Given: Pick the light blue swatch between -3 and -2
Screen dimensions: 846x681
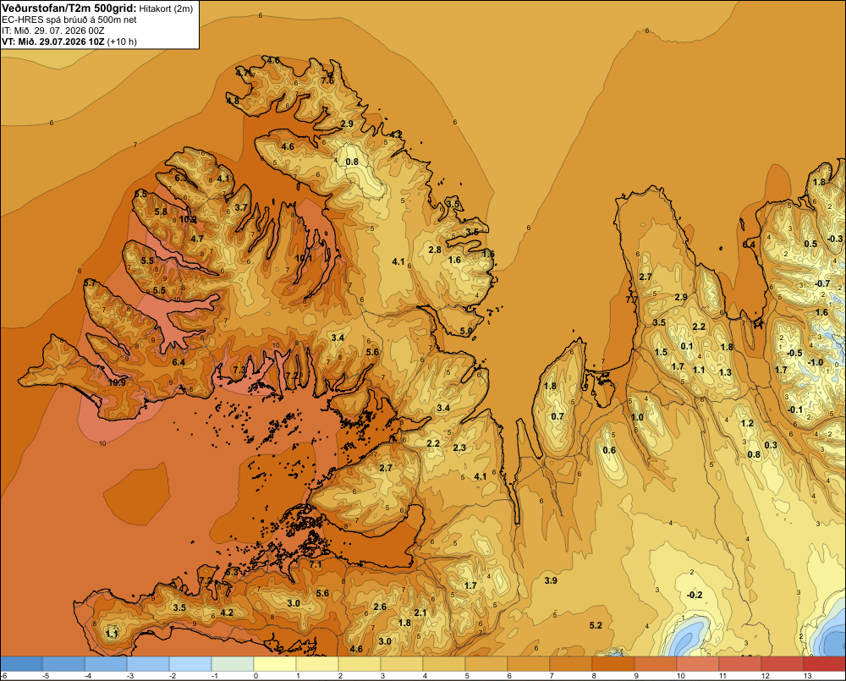Looking at the screenshot, I should [148, 664].
